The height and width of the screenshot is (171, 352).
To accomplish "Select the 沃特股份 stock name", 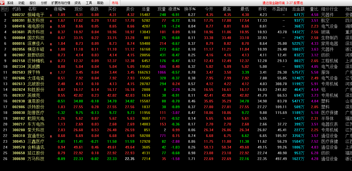I will tap(36, 107).
